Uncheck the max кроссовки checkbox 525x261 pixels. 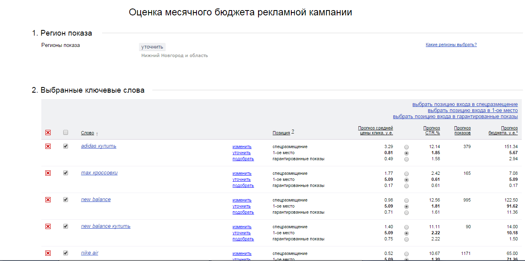[66, 173]
